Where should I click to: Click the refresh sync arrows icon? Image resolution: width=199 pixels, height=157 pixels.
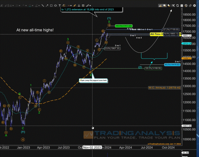click(x=178, y=5)
